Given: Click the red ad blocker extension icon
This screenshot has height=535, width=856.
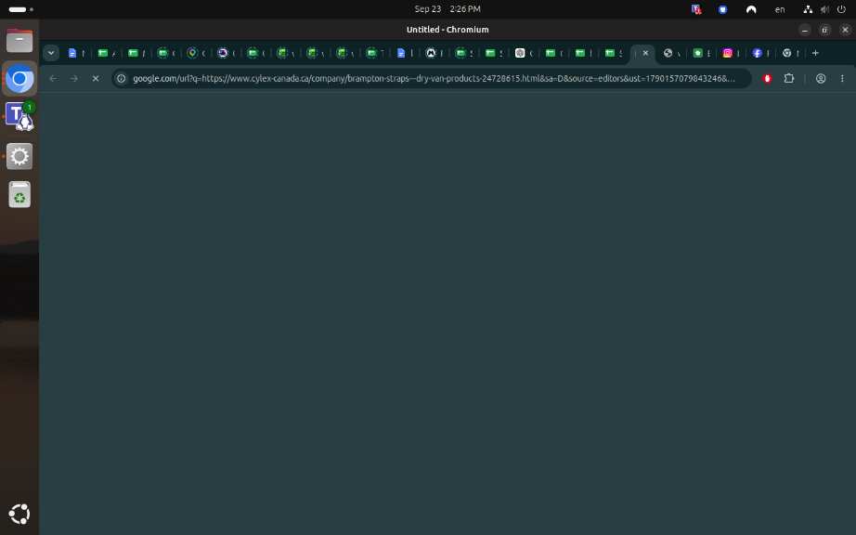Looking at the screenshot, I should click(767, 79).
